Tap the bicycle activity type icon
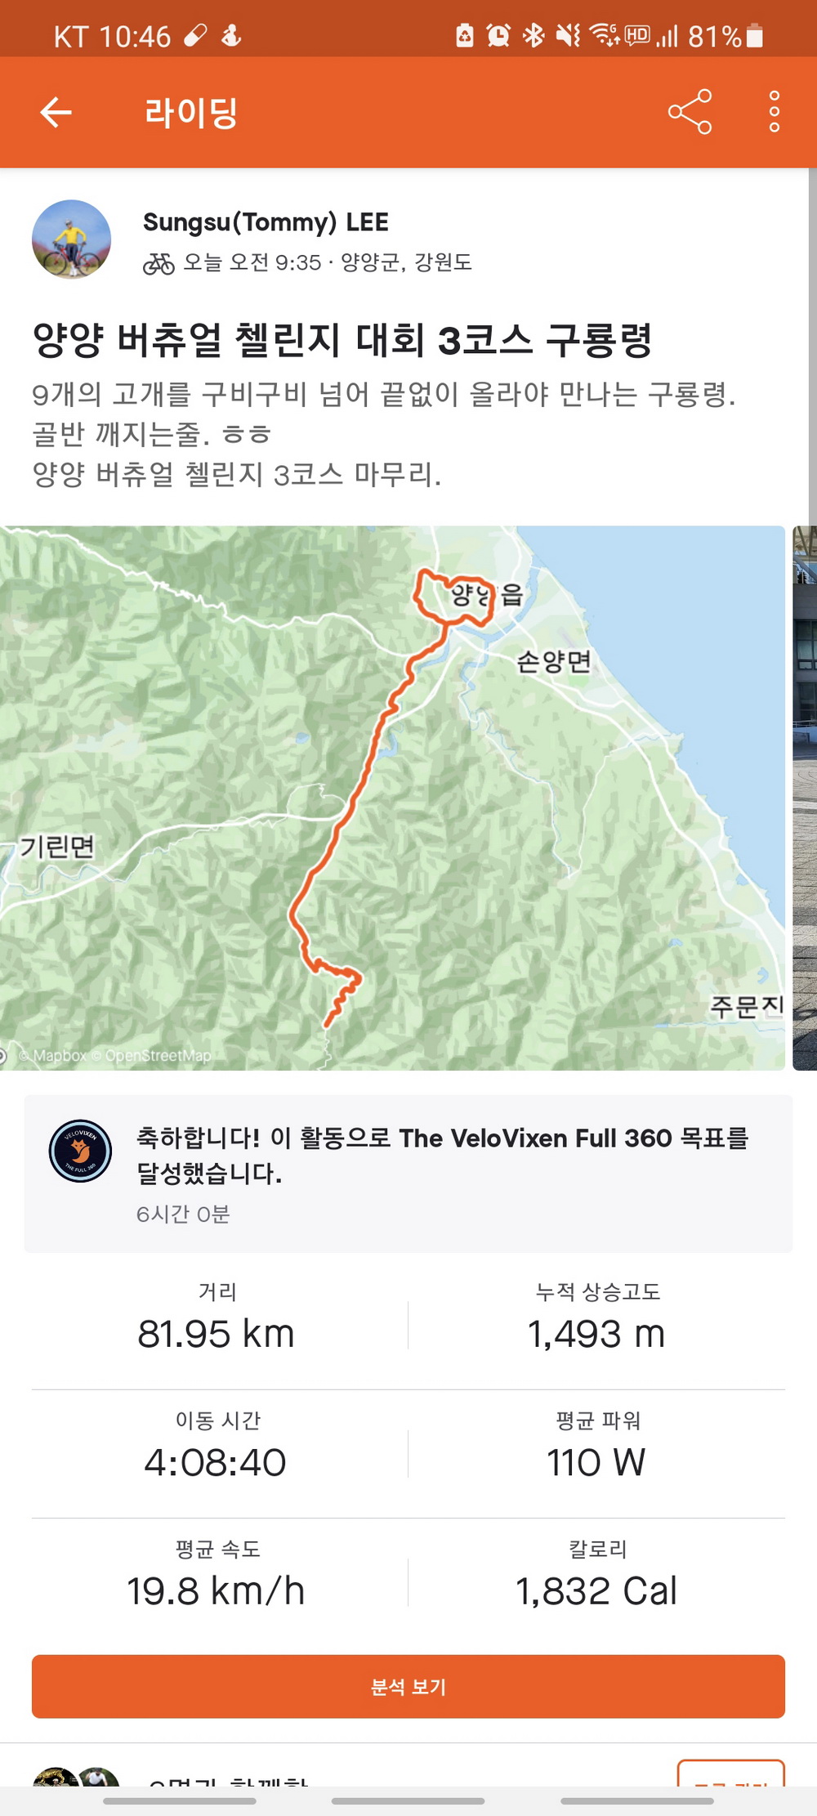The width and height of the screenshot is (817, 1816). coord(158,263)
